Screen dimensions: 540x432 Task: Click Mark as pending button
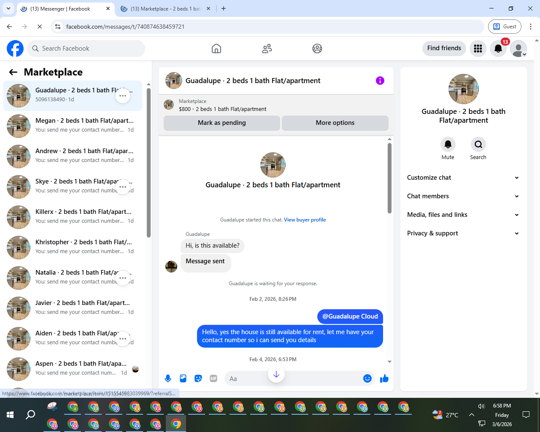tap(222, 123)
